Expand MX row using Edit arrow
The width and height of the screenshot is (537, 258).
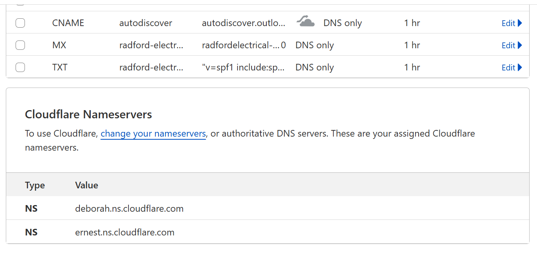pyautogui.click(x=520, y=45)
